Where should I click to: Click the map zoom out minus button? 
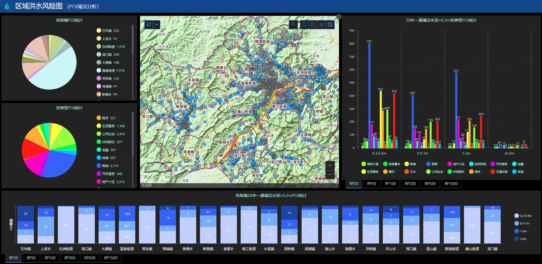(x=330, y=175)
